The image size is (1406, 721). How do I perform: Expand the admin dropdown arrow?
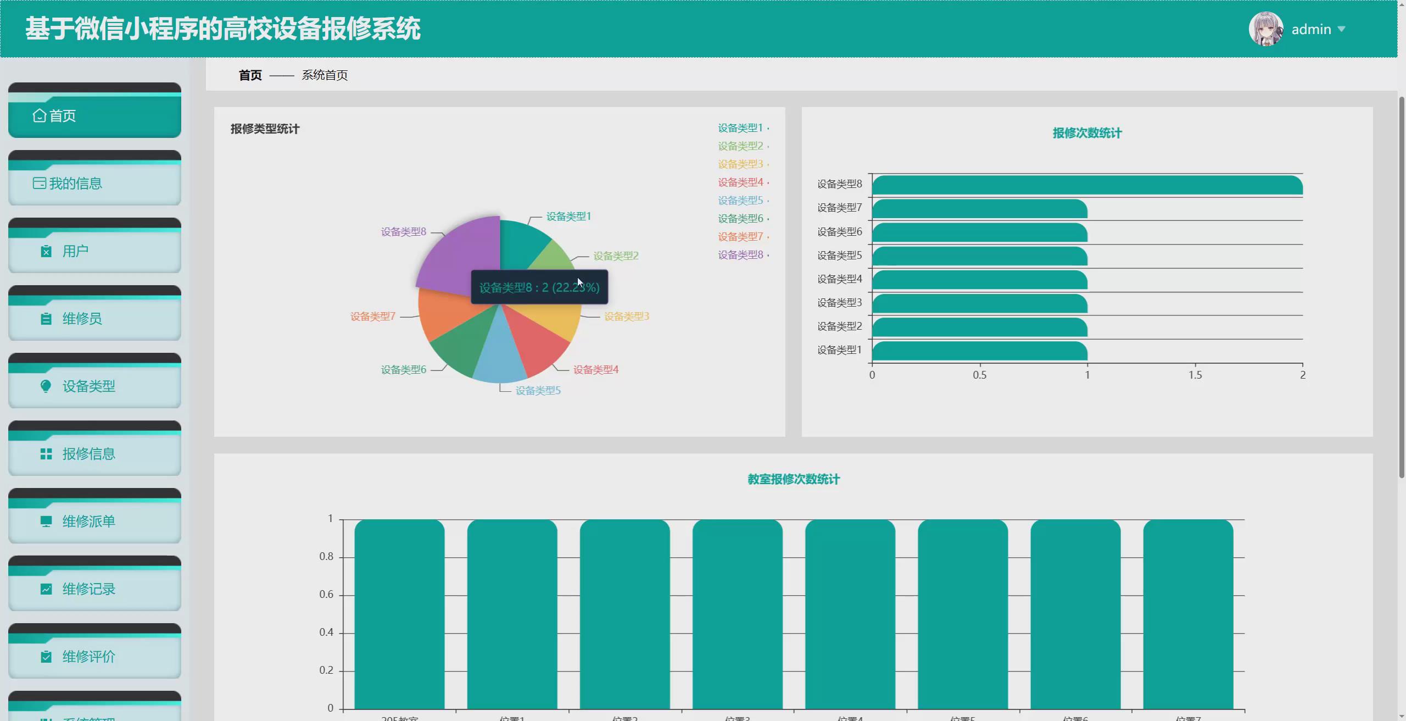tap(1342, 29)
